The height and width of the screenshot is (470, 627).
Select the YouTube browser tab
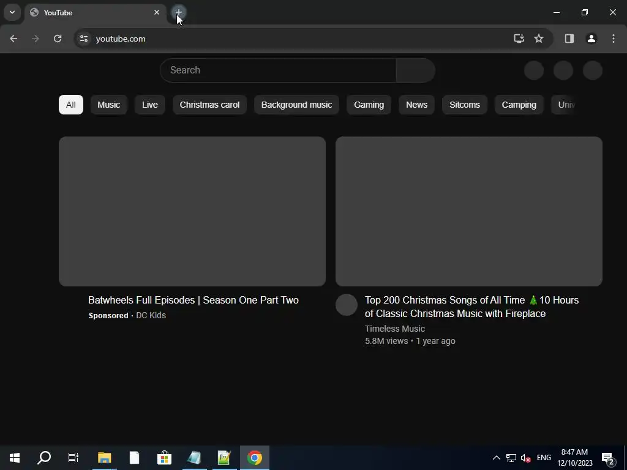[x=95, y=12]
